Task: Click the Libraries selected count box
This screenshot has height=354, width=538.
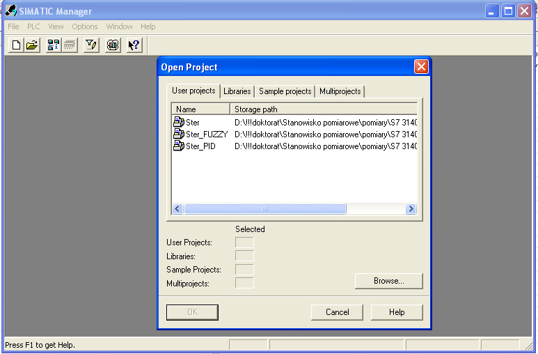Action: pyautogui.click(x=244, y=256)
